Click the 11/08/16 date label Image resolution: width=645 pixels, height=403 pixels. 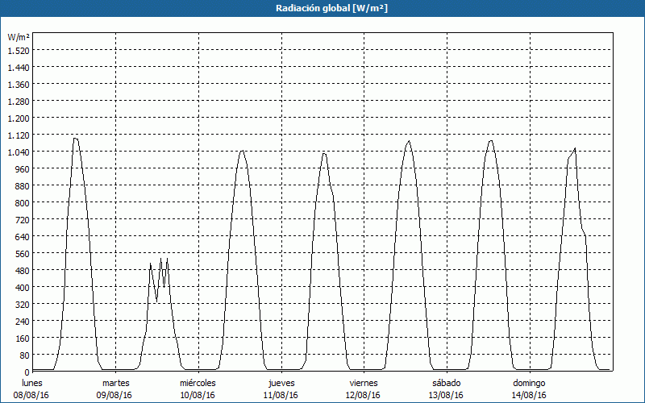pyautogui.click(x=281, y=395)
